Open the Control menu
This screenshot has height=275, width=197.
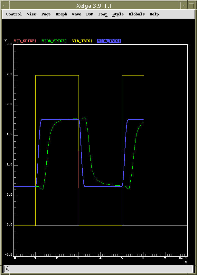point(14,14)
